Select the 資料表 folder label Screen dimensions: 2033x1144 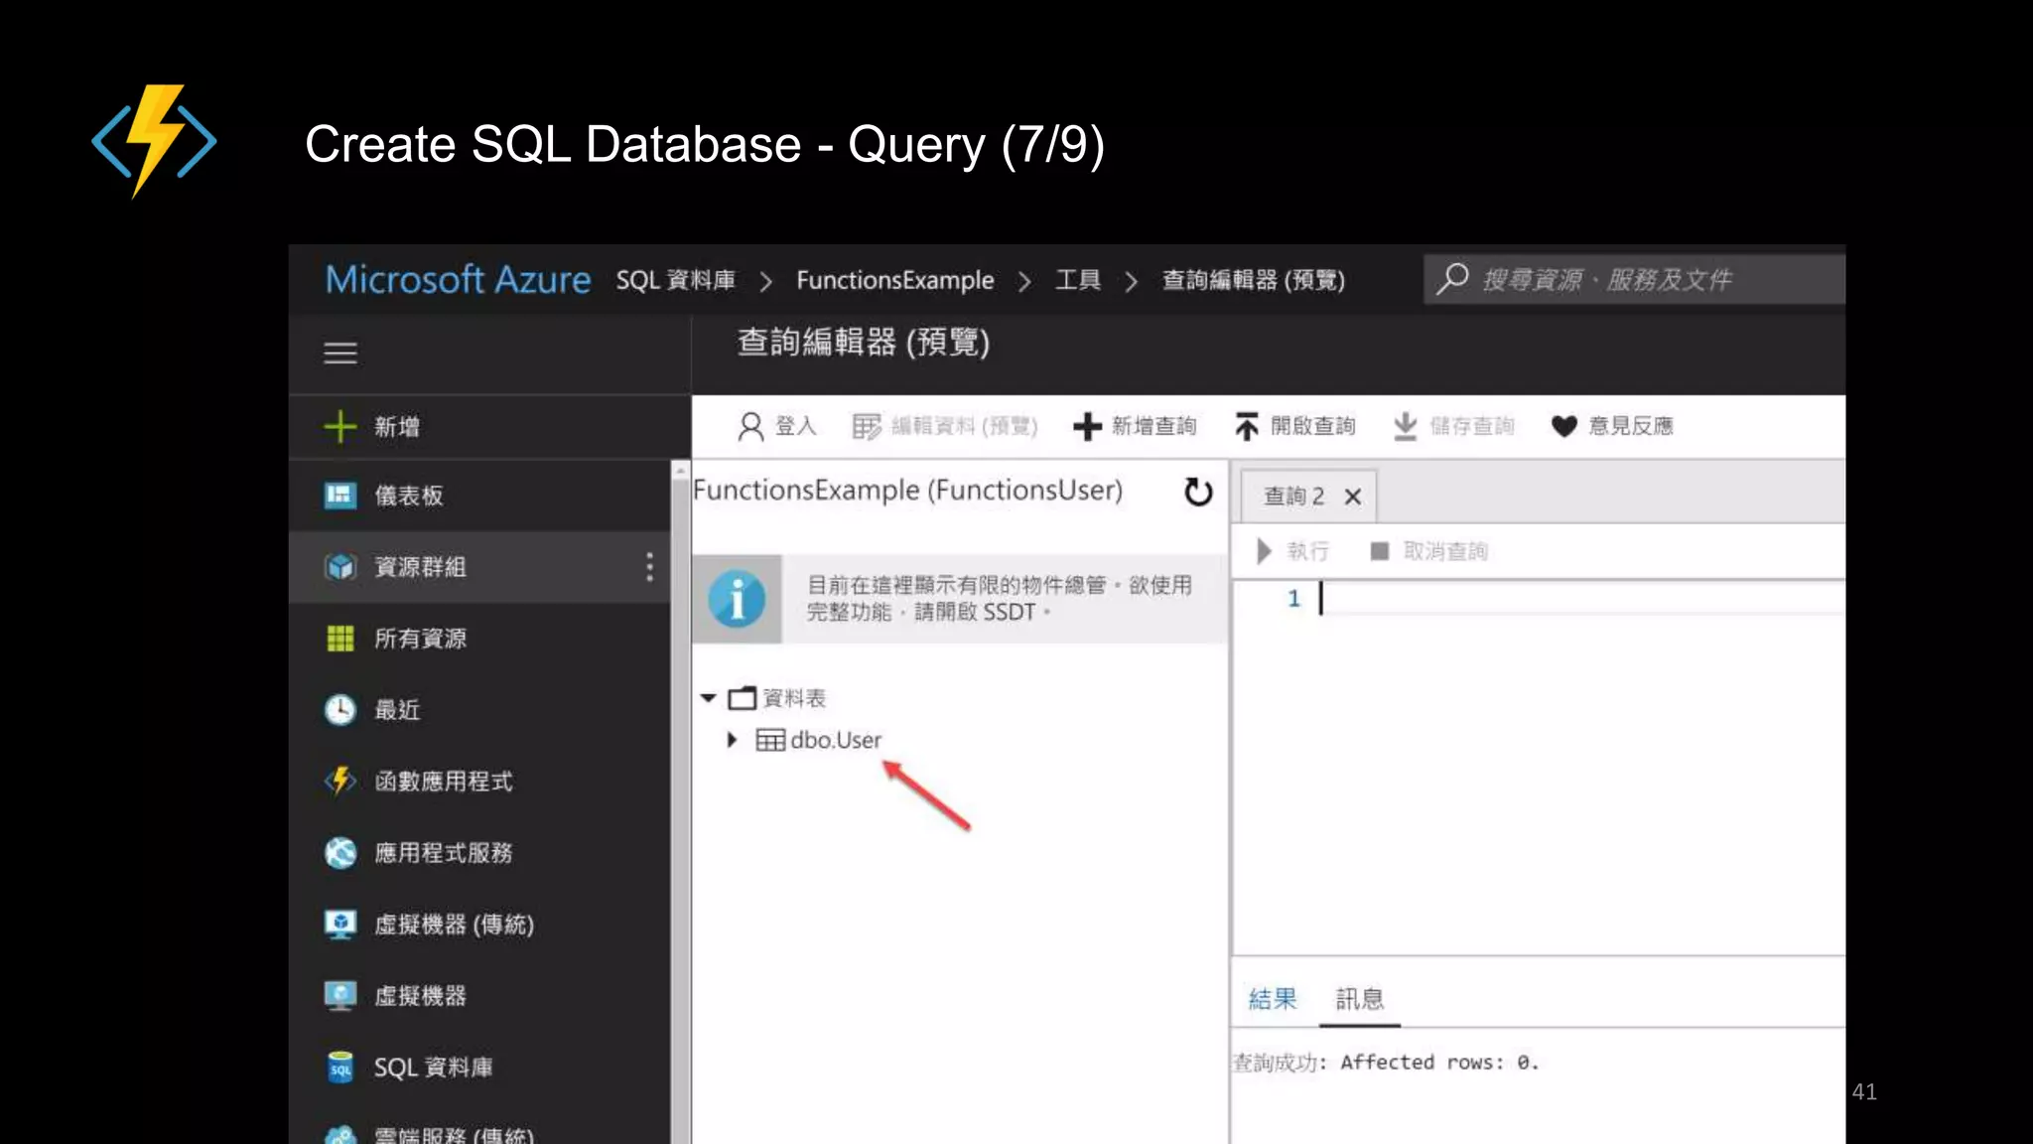(794, 698)
